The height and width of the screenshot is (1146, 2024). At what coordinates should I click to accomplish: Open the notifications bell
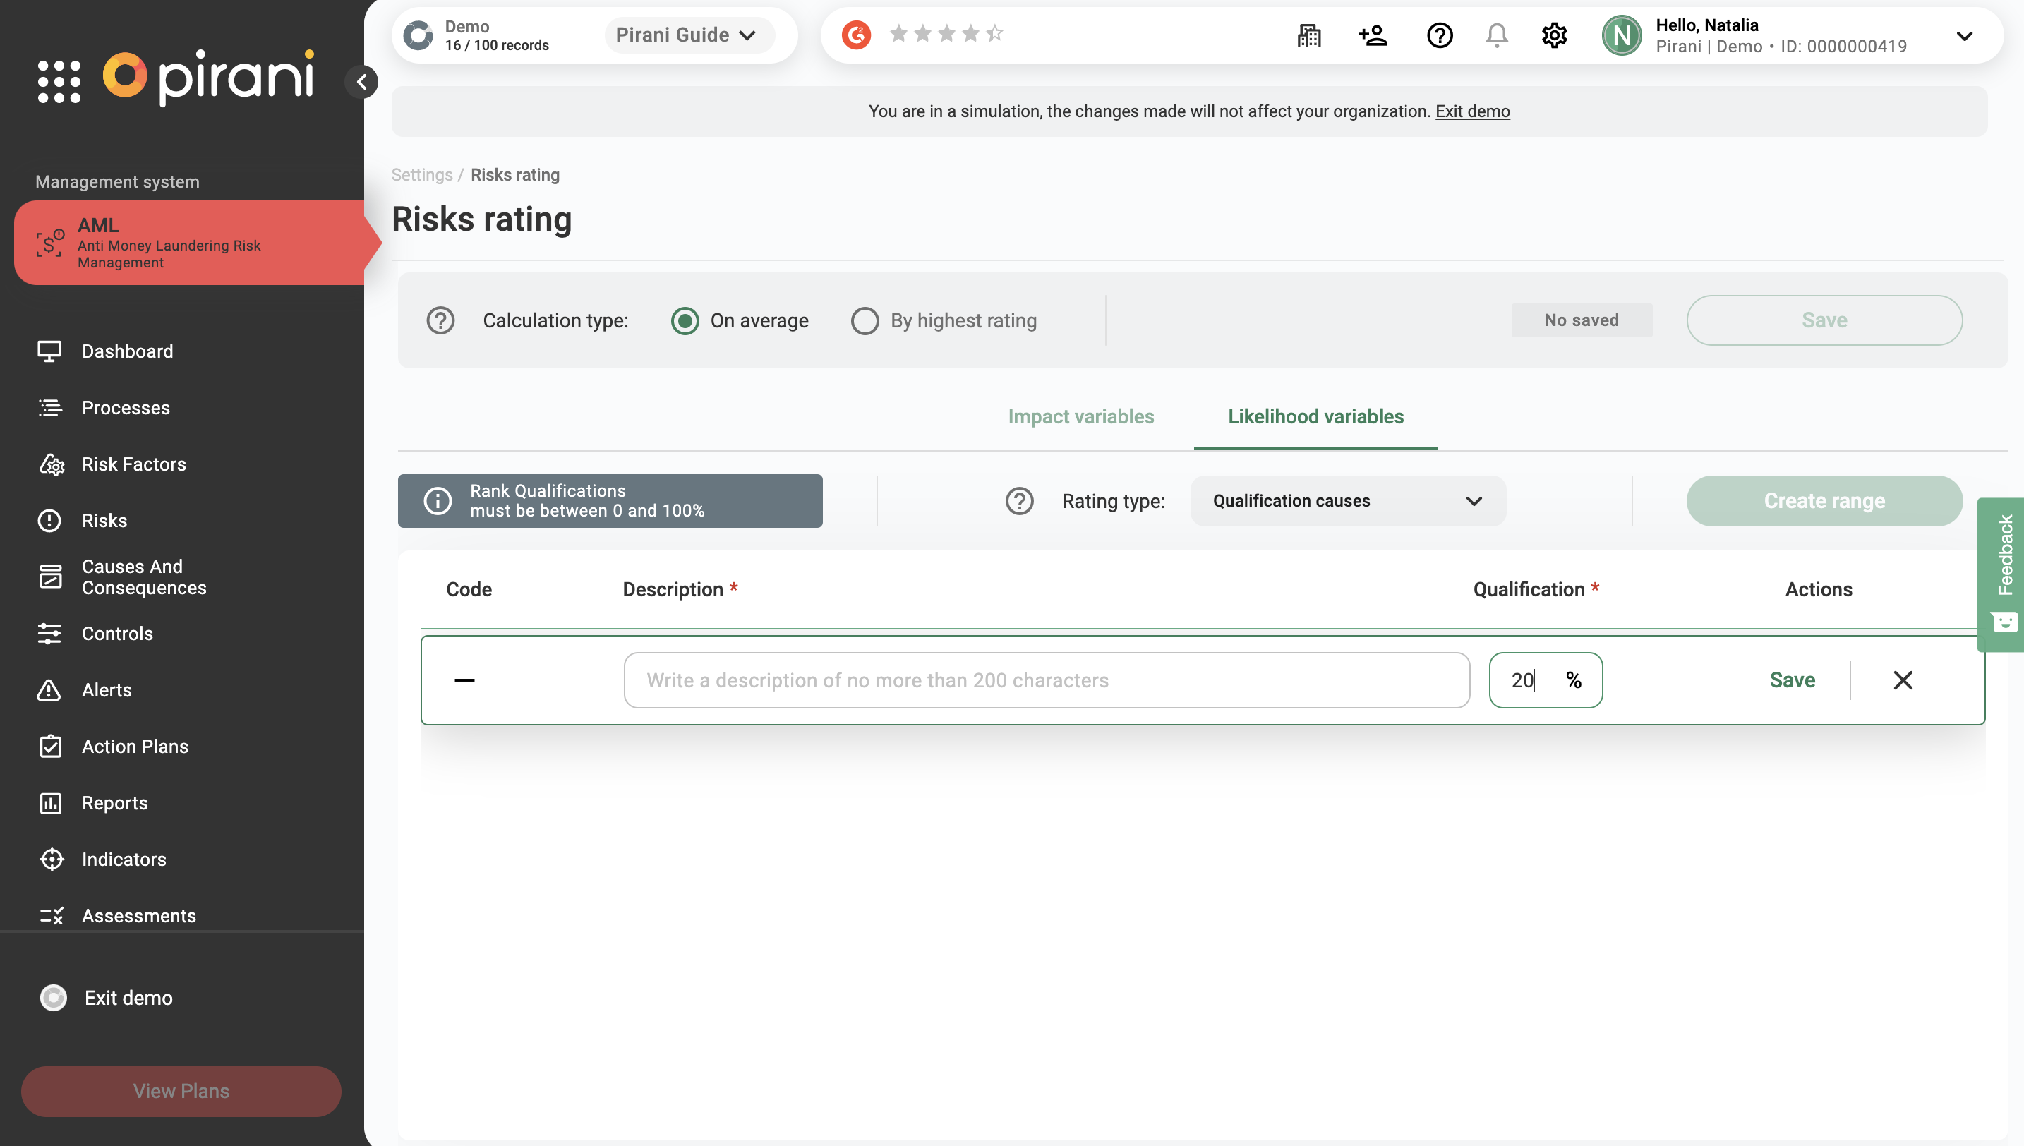click(1497, 35)
